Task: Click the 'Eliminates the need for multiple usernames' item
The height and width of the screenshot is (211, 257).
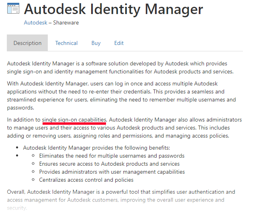Action: point(112,156)
